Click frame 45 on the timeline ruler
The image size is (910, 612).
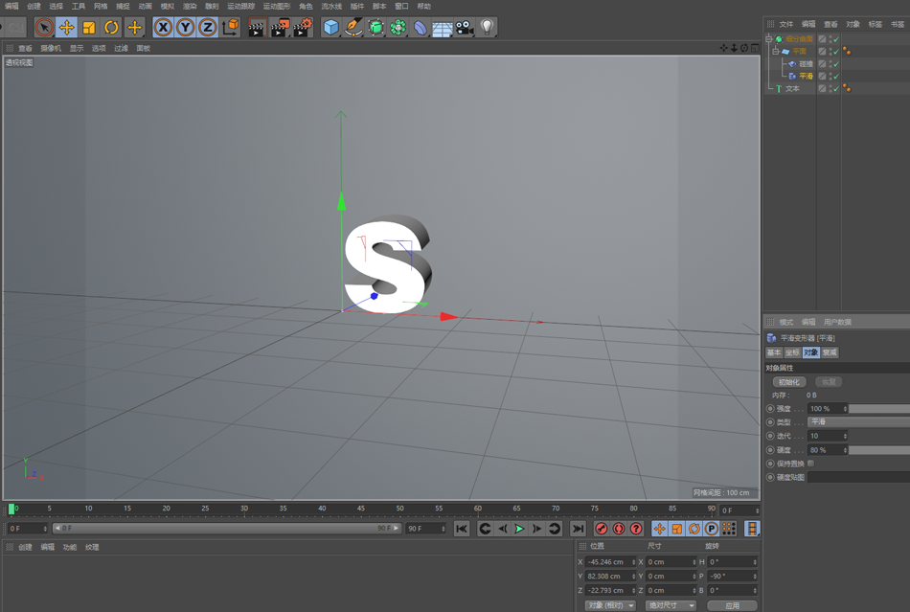point(361,509)
